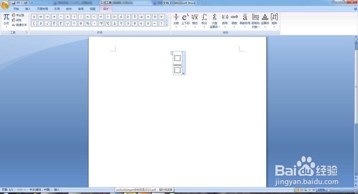
Task: Select Draft view button in status bar
Action: pos(314,190)
